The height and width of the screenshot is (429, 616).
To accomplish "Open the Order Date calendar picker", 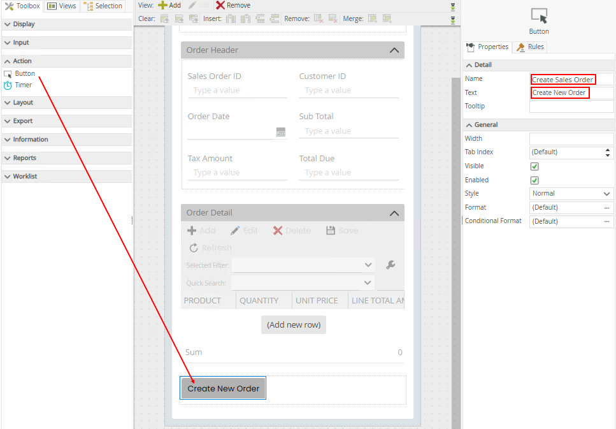I will point(280,132).
